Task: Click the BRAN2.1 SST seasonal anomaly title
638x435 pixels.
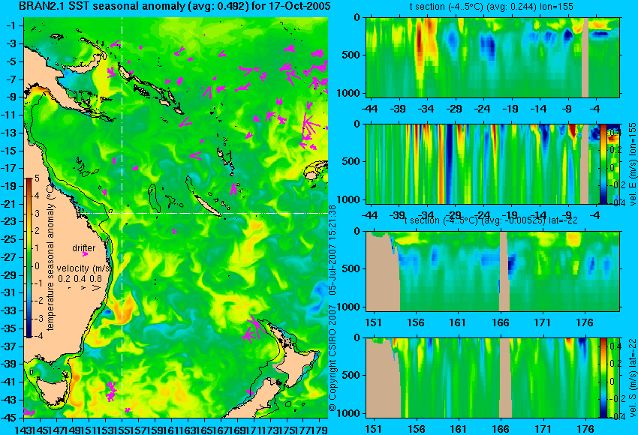Action: tap(175, 7)
